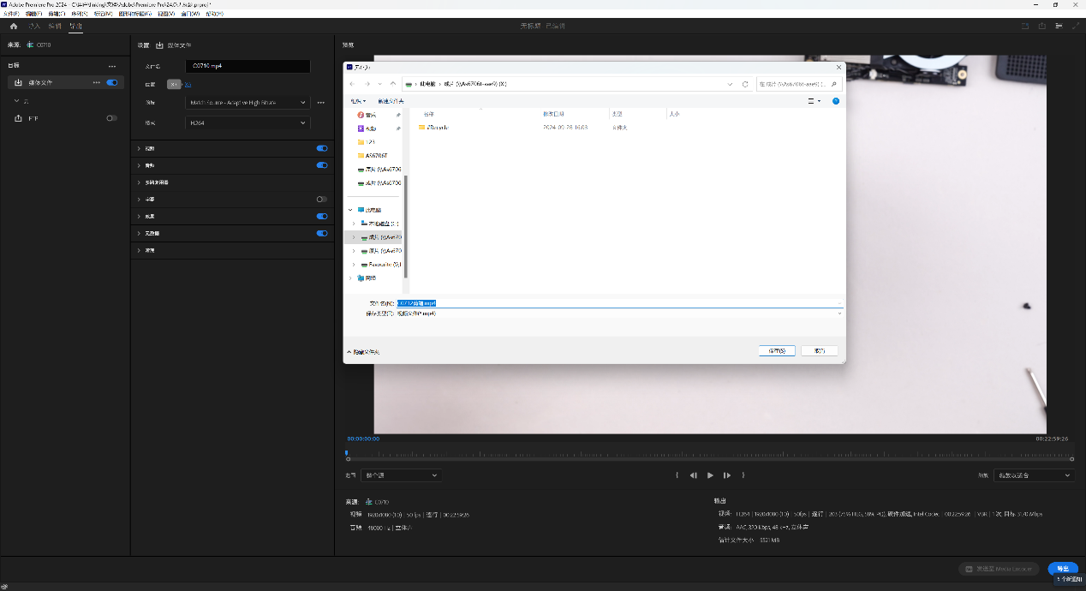Expand the Video settings section
The height and width of the screenshot is (591, 1086).
(x=140, y=149)
